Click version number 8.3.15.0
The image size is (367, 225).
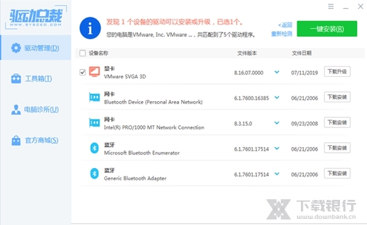pos(243,124)
